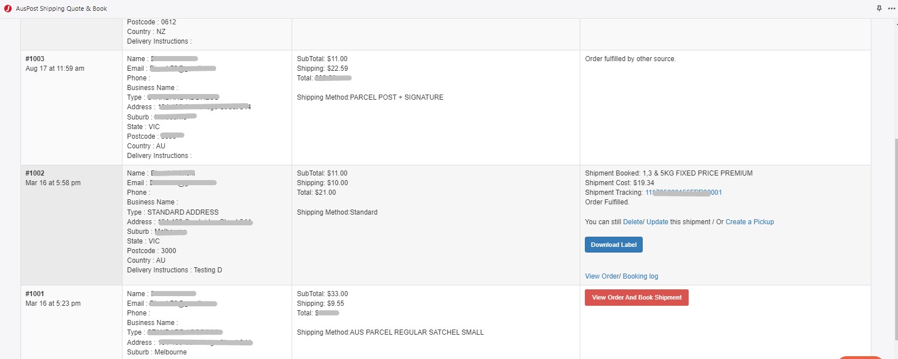
Task: Click the Total: $21.00 value
Action: click(316, 193)
